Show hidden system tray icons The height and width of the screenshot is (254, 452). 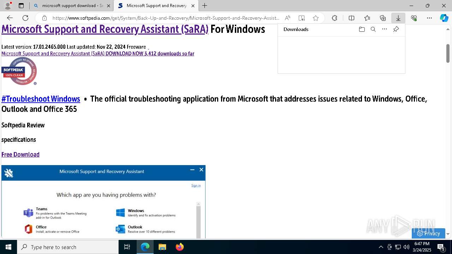coord(381,247)
